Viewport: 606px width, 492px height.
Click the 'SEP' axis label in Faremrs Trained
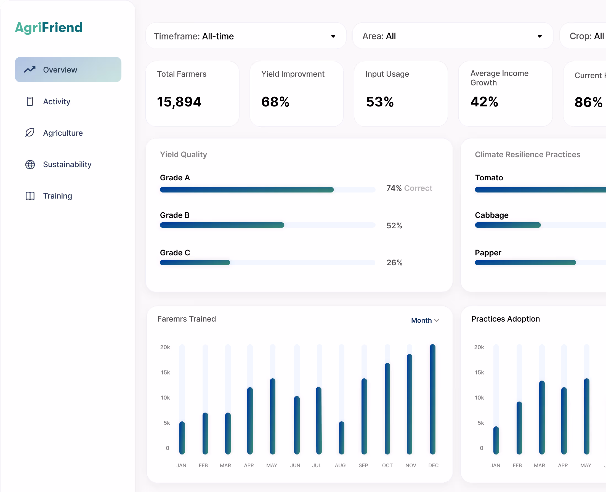363,465
